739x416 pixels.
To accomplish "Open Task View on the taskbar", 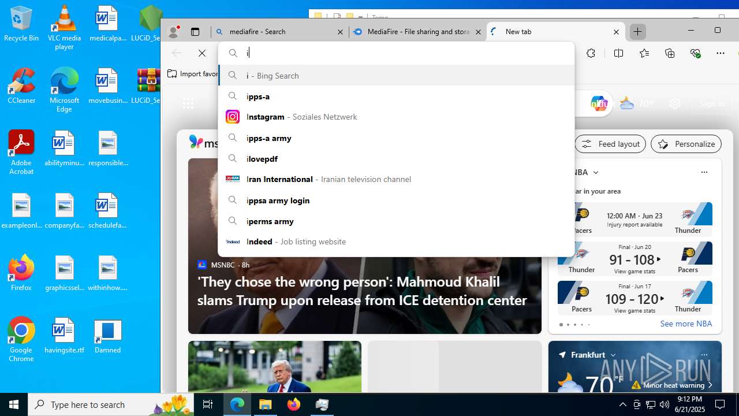I will click(x=208, y=404).
